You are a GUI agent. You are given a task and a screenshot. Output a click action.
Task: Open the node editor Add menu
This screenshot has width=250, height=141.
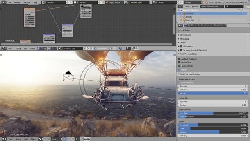(26, 49)
